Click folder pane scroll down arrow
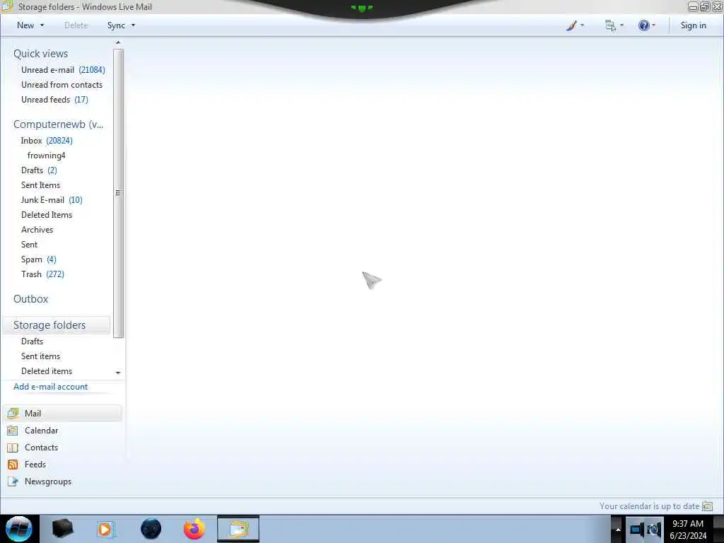This screenshot has width=724, height=543. pyautogui.click(x=118, y=373)
